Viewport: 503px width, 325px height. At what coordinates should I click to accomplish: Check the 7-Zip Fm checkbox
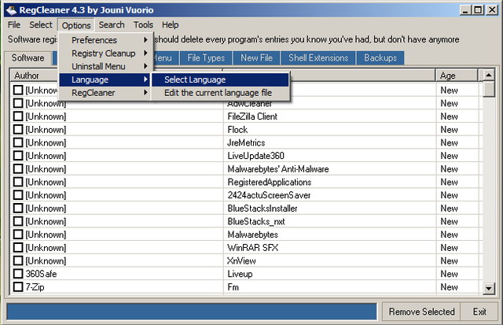pos(18,287)
